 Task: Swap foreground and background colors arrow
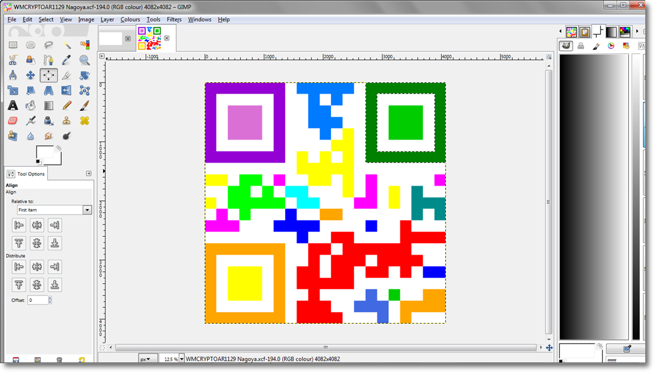59,148
